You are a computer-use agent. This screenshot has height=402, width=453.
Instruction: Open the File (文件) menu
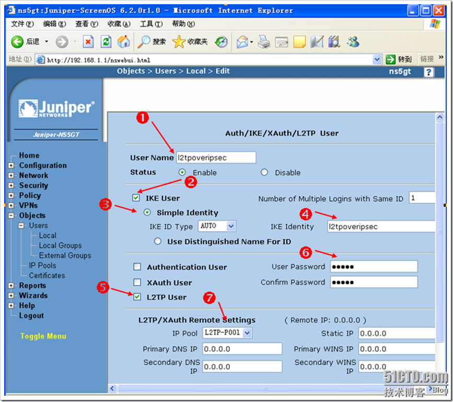pos(22,24)
